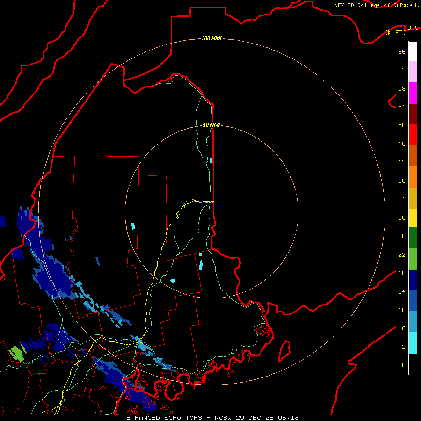Click the legend value 14
The image size is (421, 421).
click(x=402, y=291)
